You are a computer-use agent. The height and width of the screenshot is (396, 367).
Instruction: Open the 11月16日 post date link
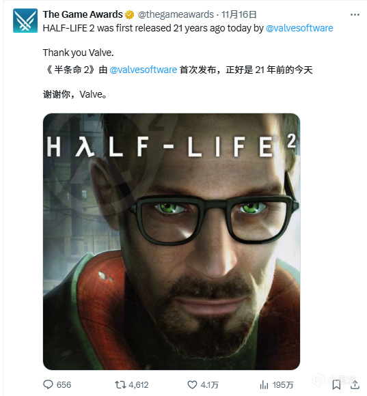click(239, 14)
